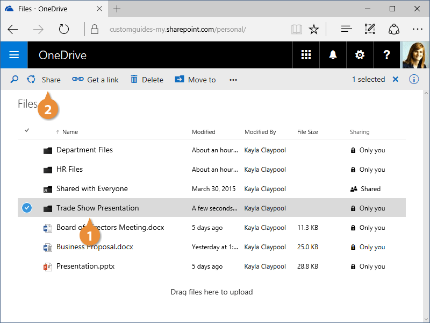Open the information details pane icon
Image resolution: width=430 pixels, height=323 pixels.
(x=414, y=80)
